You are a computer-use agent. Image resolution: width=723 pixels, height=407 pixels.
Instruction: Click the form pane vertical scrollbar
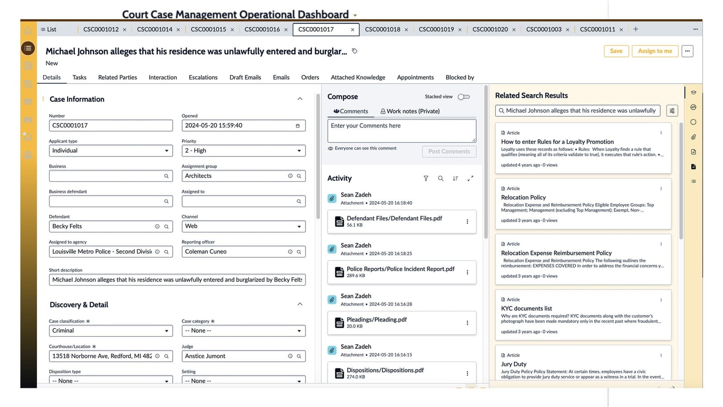coord(318,156)
